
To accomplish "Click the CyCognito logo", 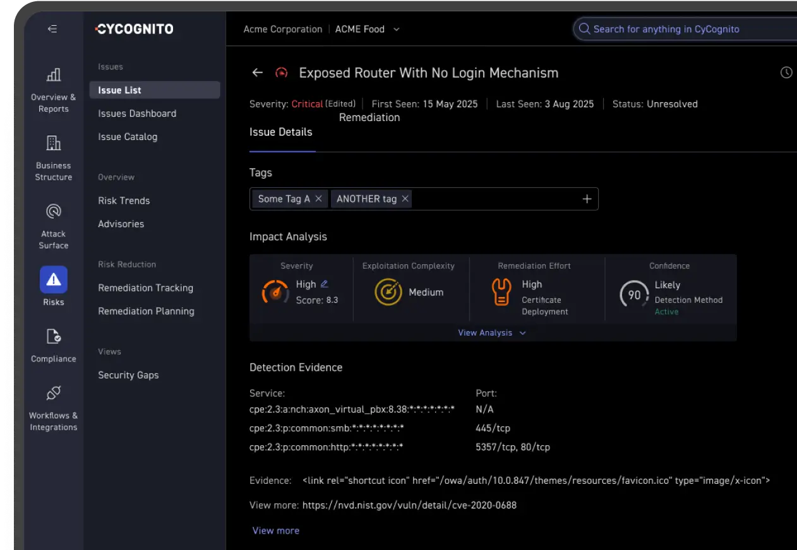I will [x=134, y=29].
